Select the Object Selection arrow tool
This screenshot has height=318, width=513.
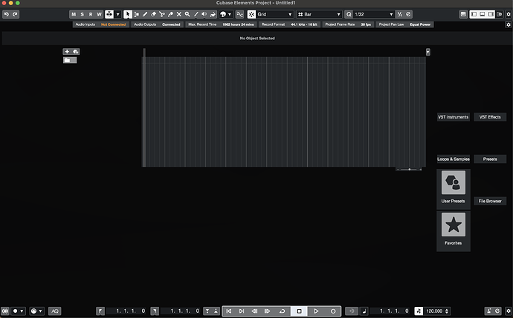click(x=128, y=14)
